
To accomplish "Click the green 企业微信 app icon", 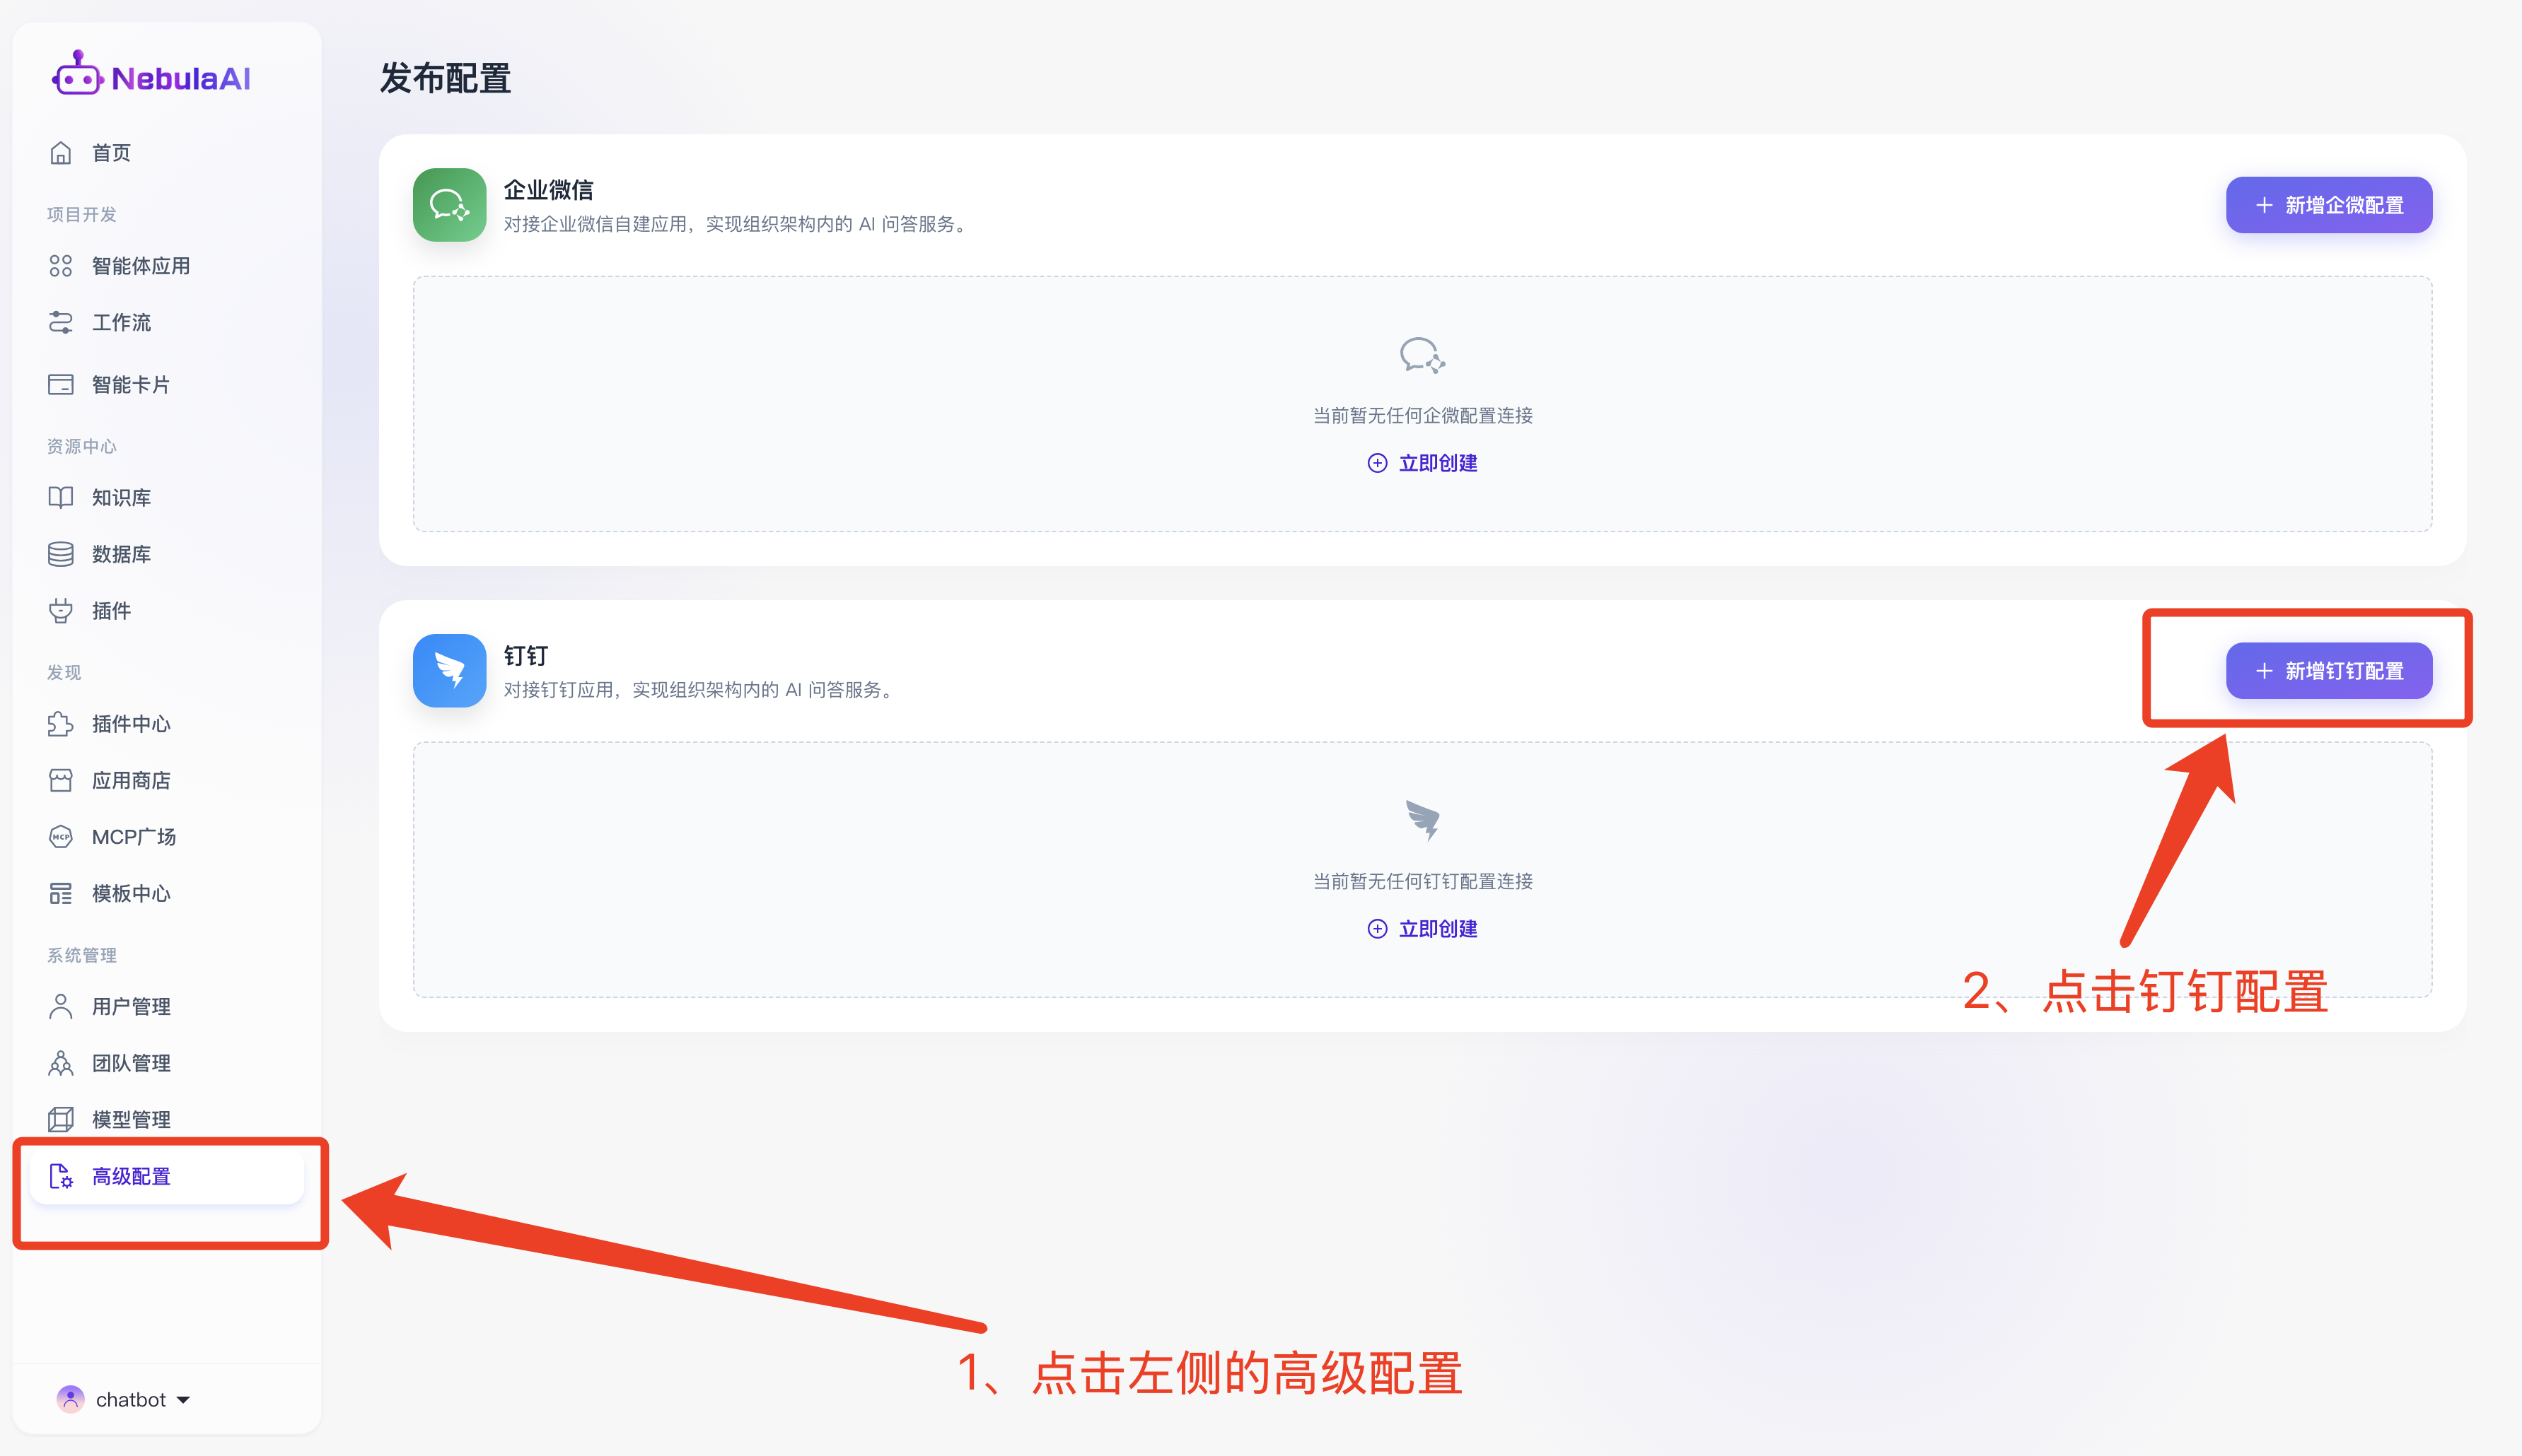I will [x=449, y=205].
